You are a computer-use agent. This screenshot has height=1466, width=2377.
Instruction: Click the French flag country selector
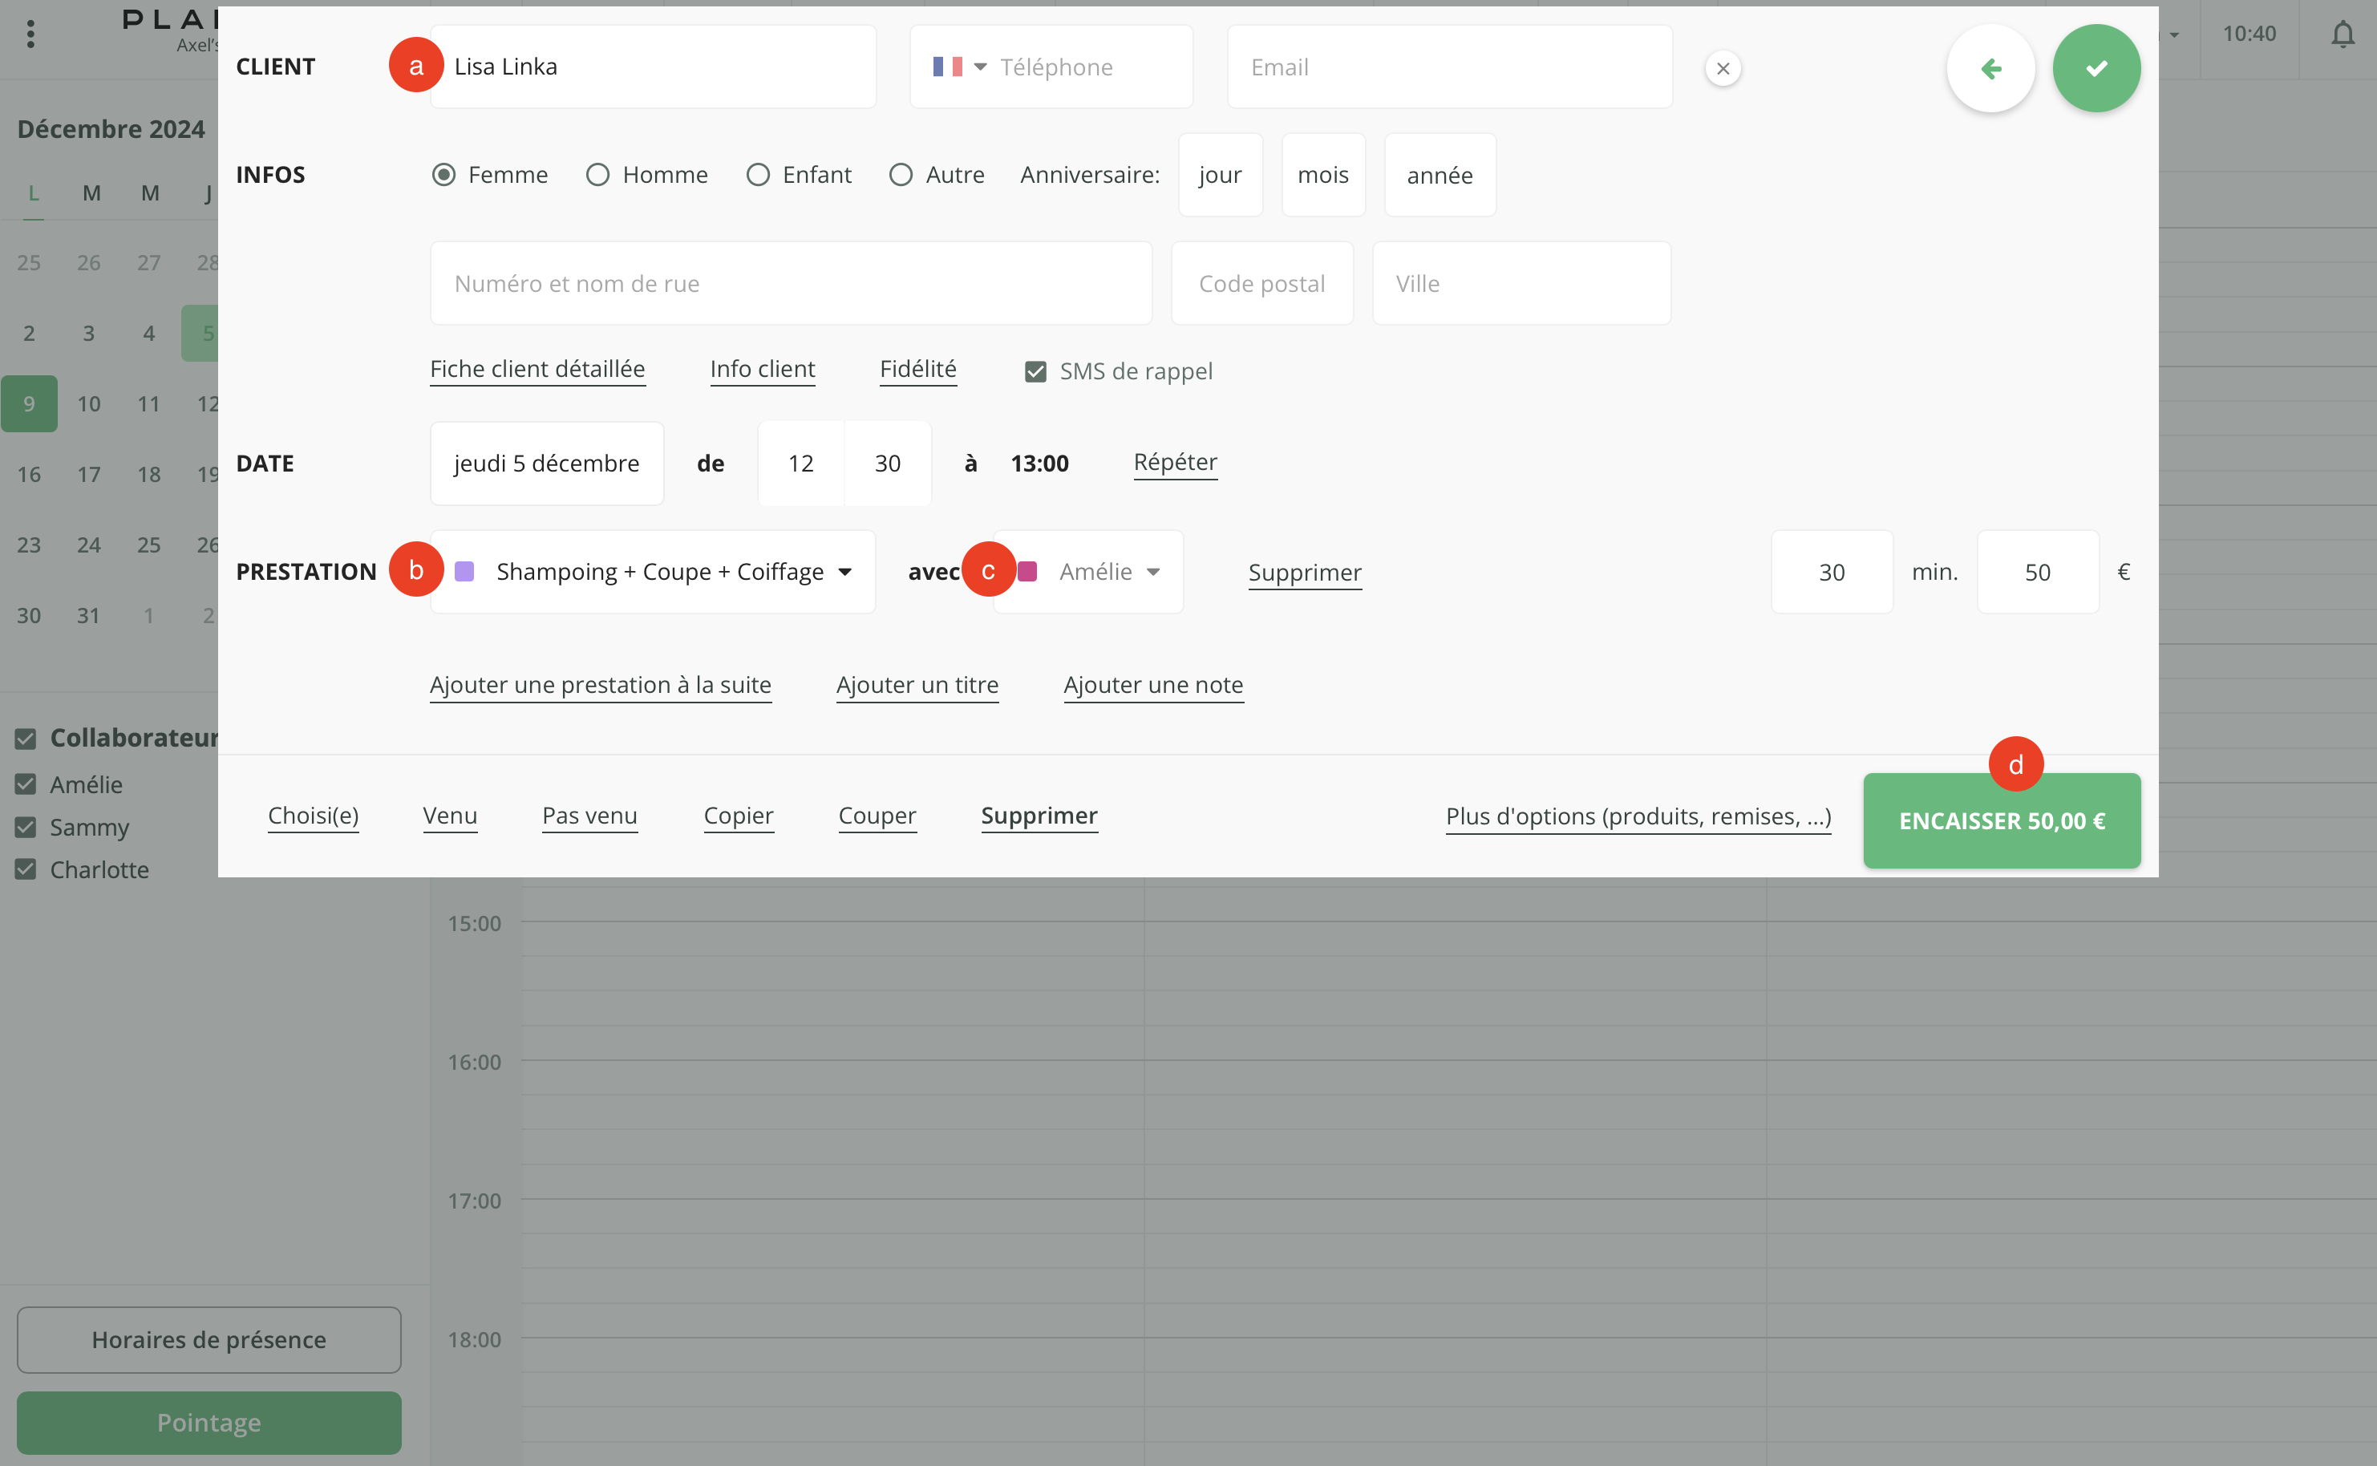[947, 67]
